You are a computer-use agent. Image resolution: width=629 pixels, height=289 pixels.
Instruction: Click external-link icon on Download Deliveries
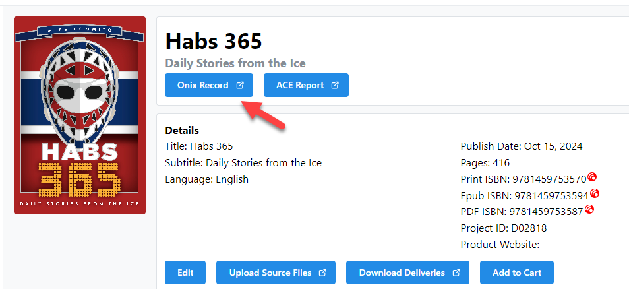tap(456, 273)
